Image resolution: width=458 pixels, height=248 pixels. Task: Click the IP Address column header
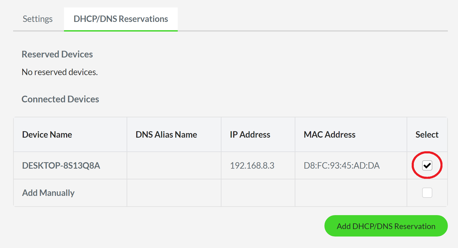tap(250, 134)
